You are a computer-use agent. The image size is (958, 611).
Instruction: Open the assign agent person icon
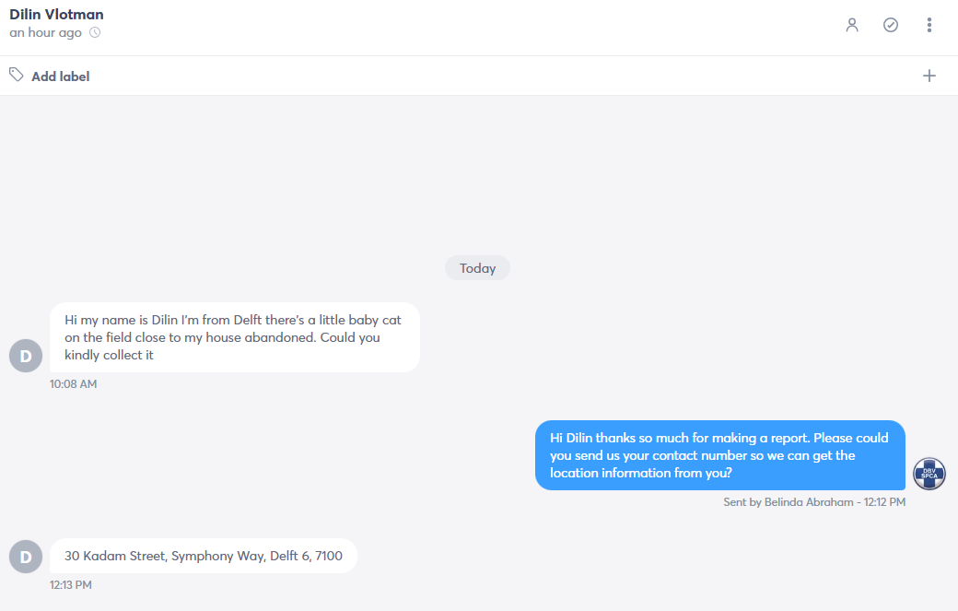click(x=852, y=25)
